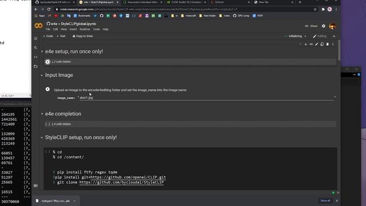
Task: Collapse the Input Image section
Action: pos(42,75)
